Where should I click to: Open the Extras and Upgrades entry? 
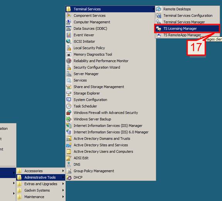point(41,184)
